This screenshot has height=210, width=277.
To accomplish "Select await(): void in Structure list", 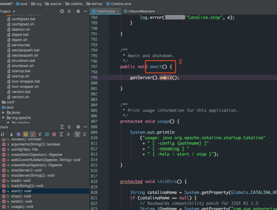I will (x=21, y=201).
